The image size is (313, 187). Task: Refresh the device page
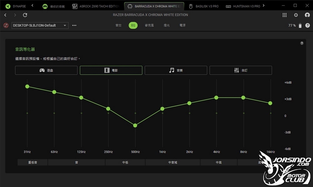coord(25,15)
